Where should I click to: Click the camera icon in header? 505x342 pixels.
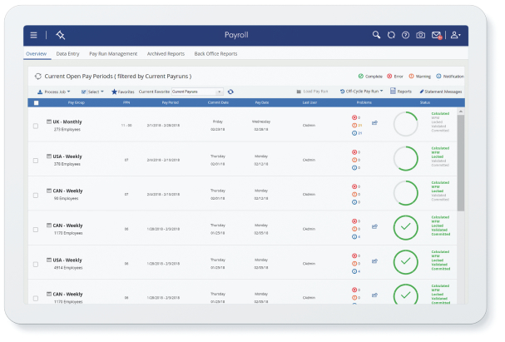pos(420,35)
